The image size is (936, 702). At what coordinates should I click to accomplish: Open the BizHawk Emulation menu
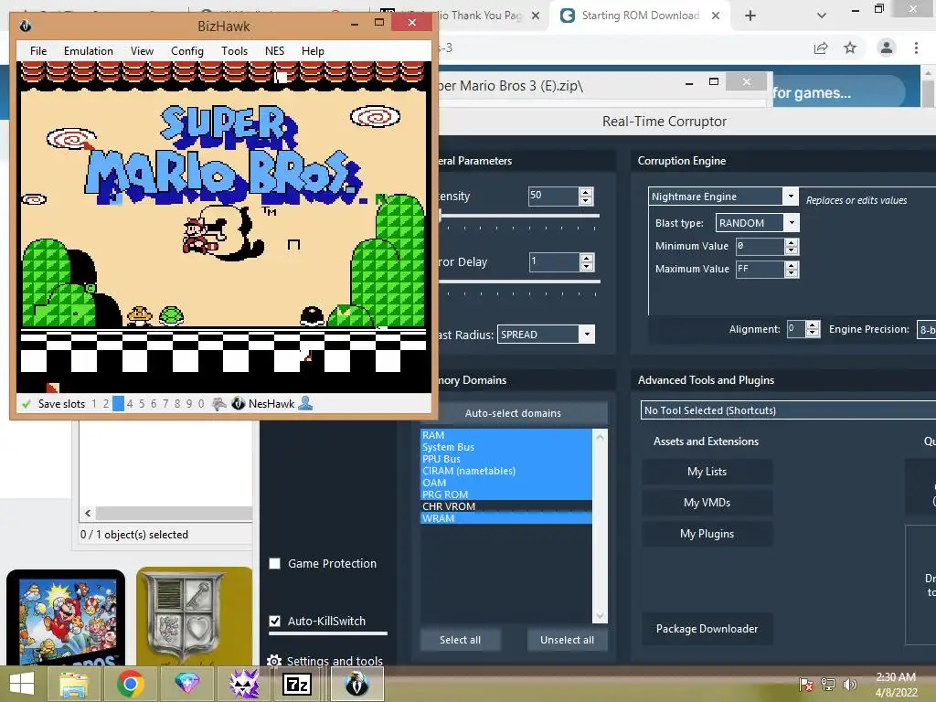click(89, 51)
